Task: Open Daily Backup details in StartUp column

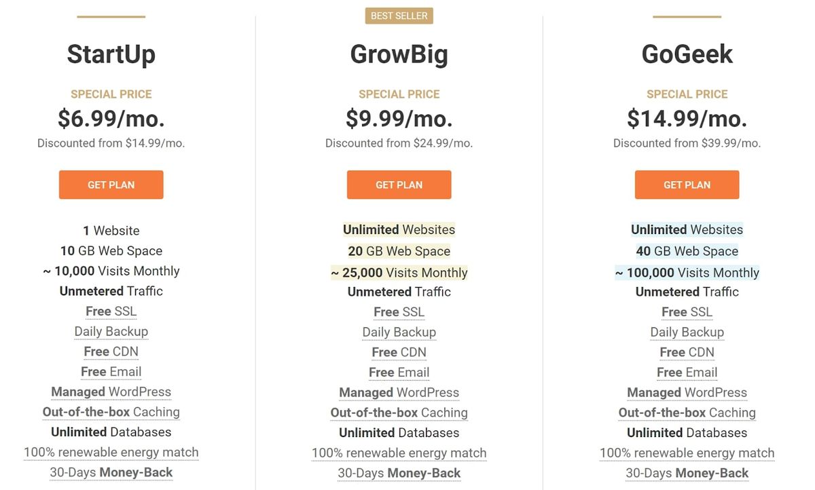Action: click(111, 331)
